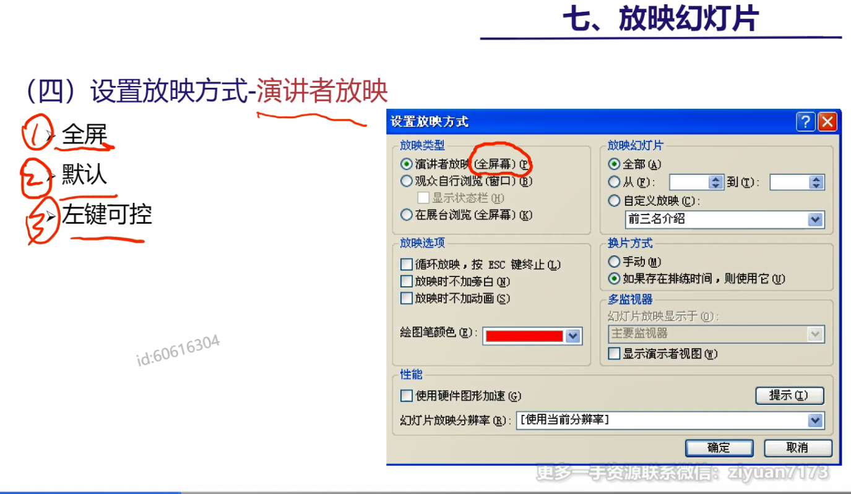This screenshot has height=494, width=851.
Task: Choose 全部 slides radio option
Action: pos(614,164)
